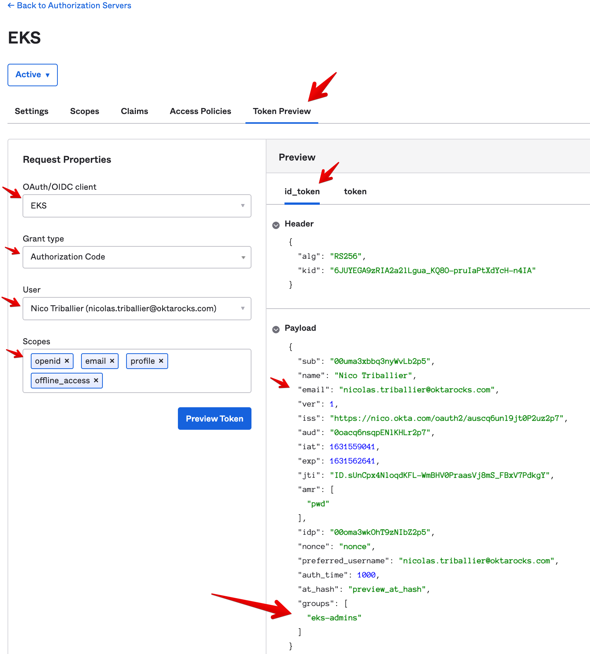
Task: Collapse the Header section chevron
Action: (276, 225)
